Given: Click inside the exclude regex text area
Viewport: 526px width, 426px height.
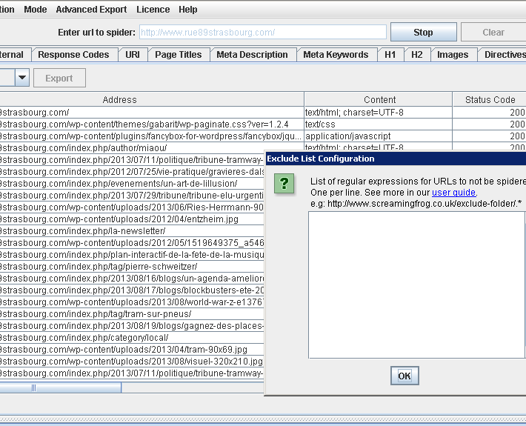Looking at the screenshot, I should (x=416, y=285).
